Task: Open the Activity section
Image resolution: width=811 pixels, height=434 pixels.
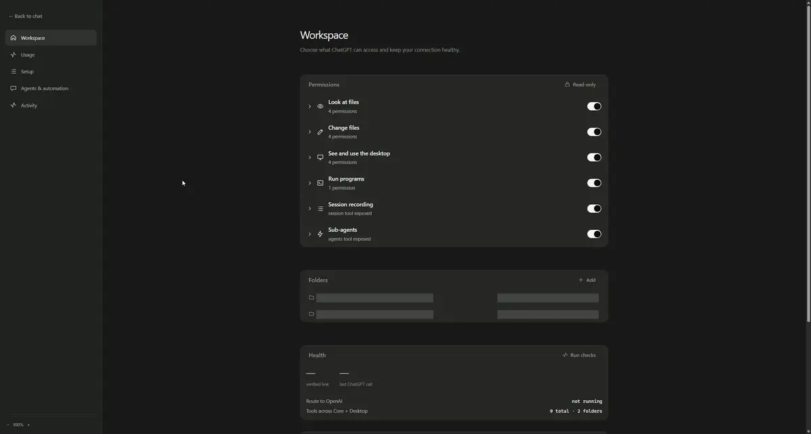Action: pyautogui.click(x=51, y=105)
